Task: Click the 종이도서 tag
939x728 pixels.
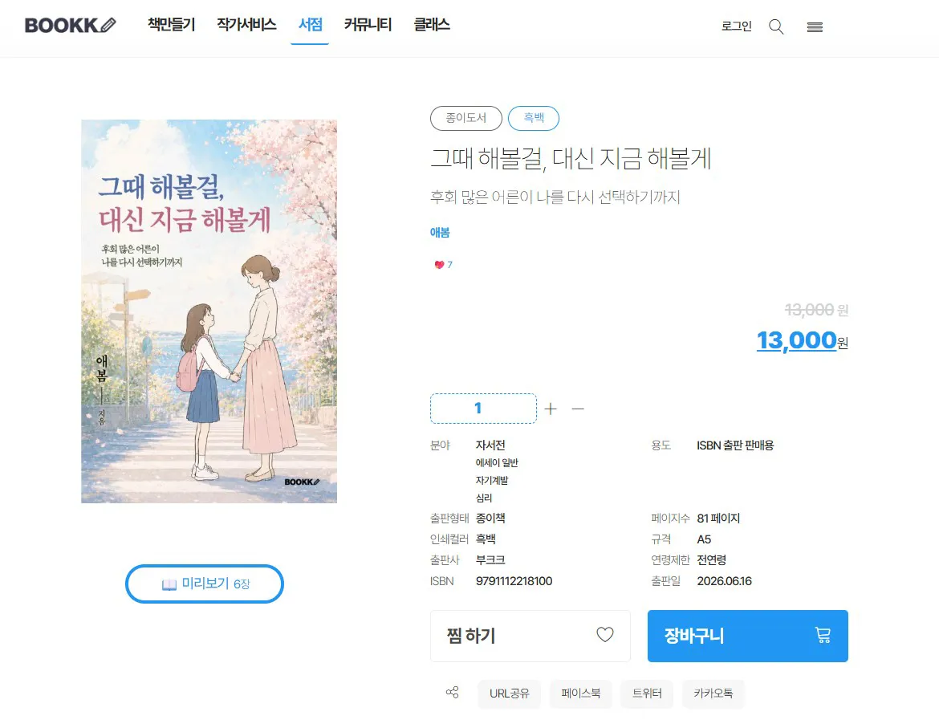Action: pos(466,118)
